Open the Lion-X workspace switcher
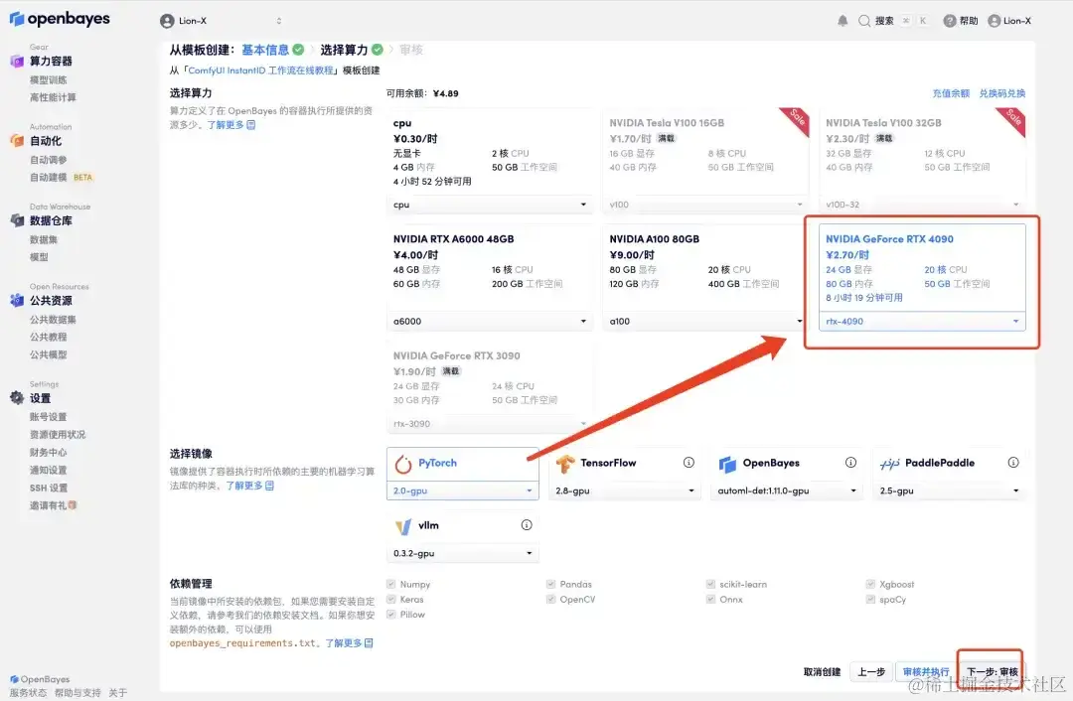The width and height of the screenshot is (1073, 701). 221,21
